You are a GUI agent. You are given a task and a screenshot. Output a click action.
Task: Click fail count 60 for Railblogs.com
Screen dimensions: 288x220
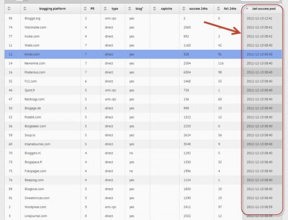pos(220,100)
